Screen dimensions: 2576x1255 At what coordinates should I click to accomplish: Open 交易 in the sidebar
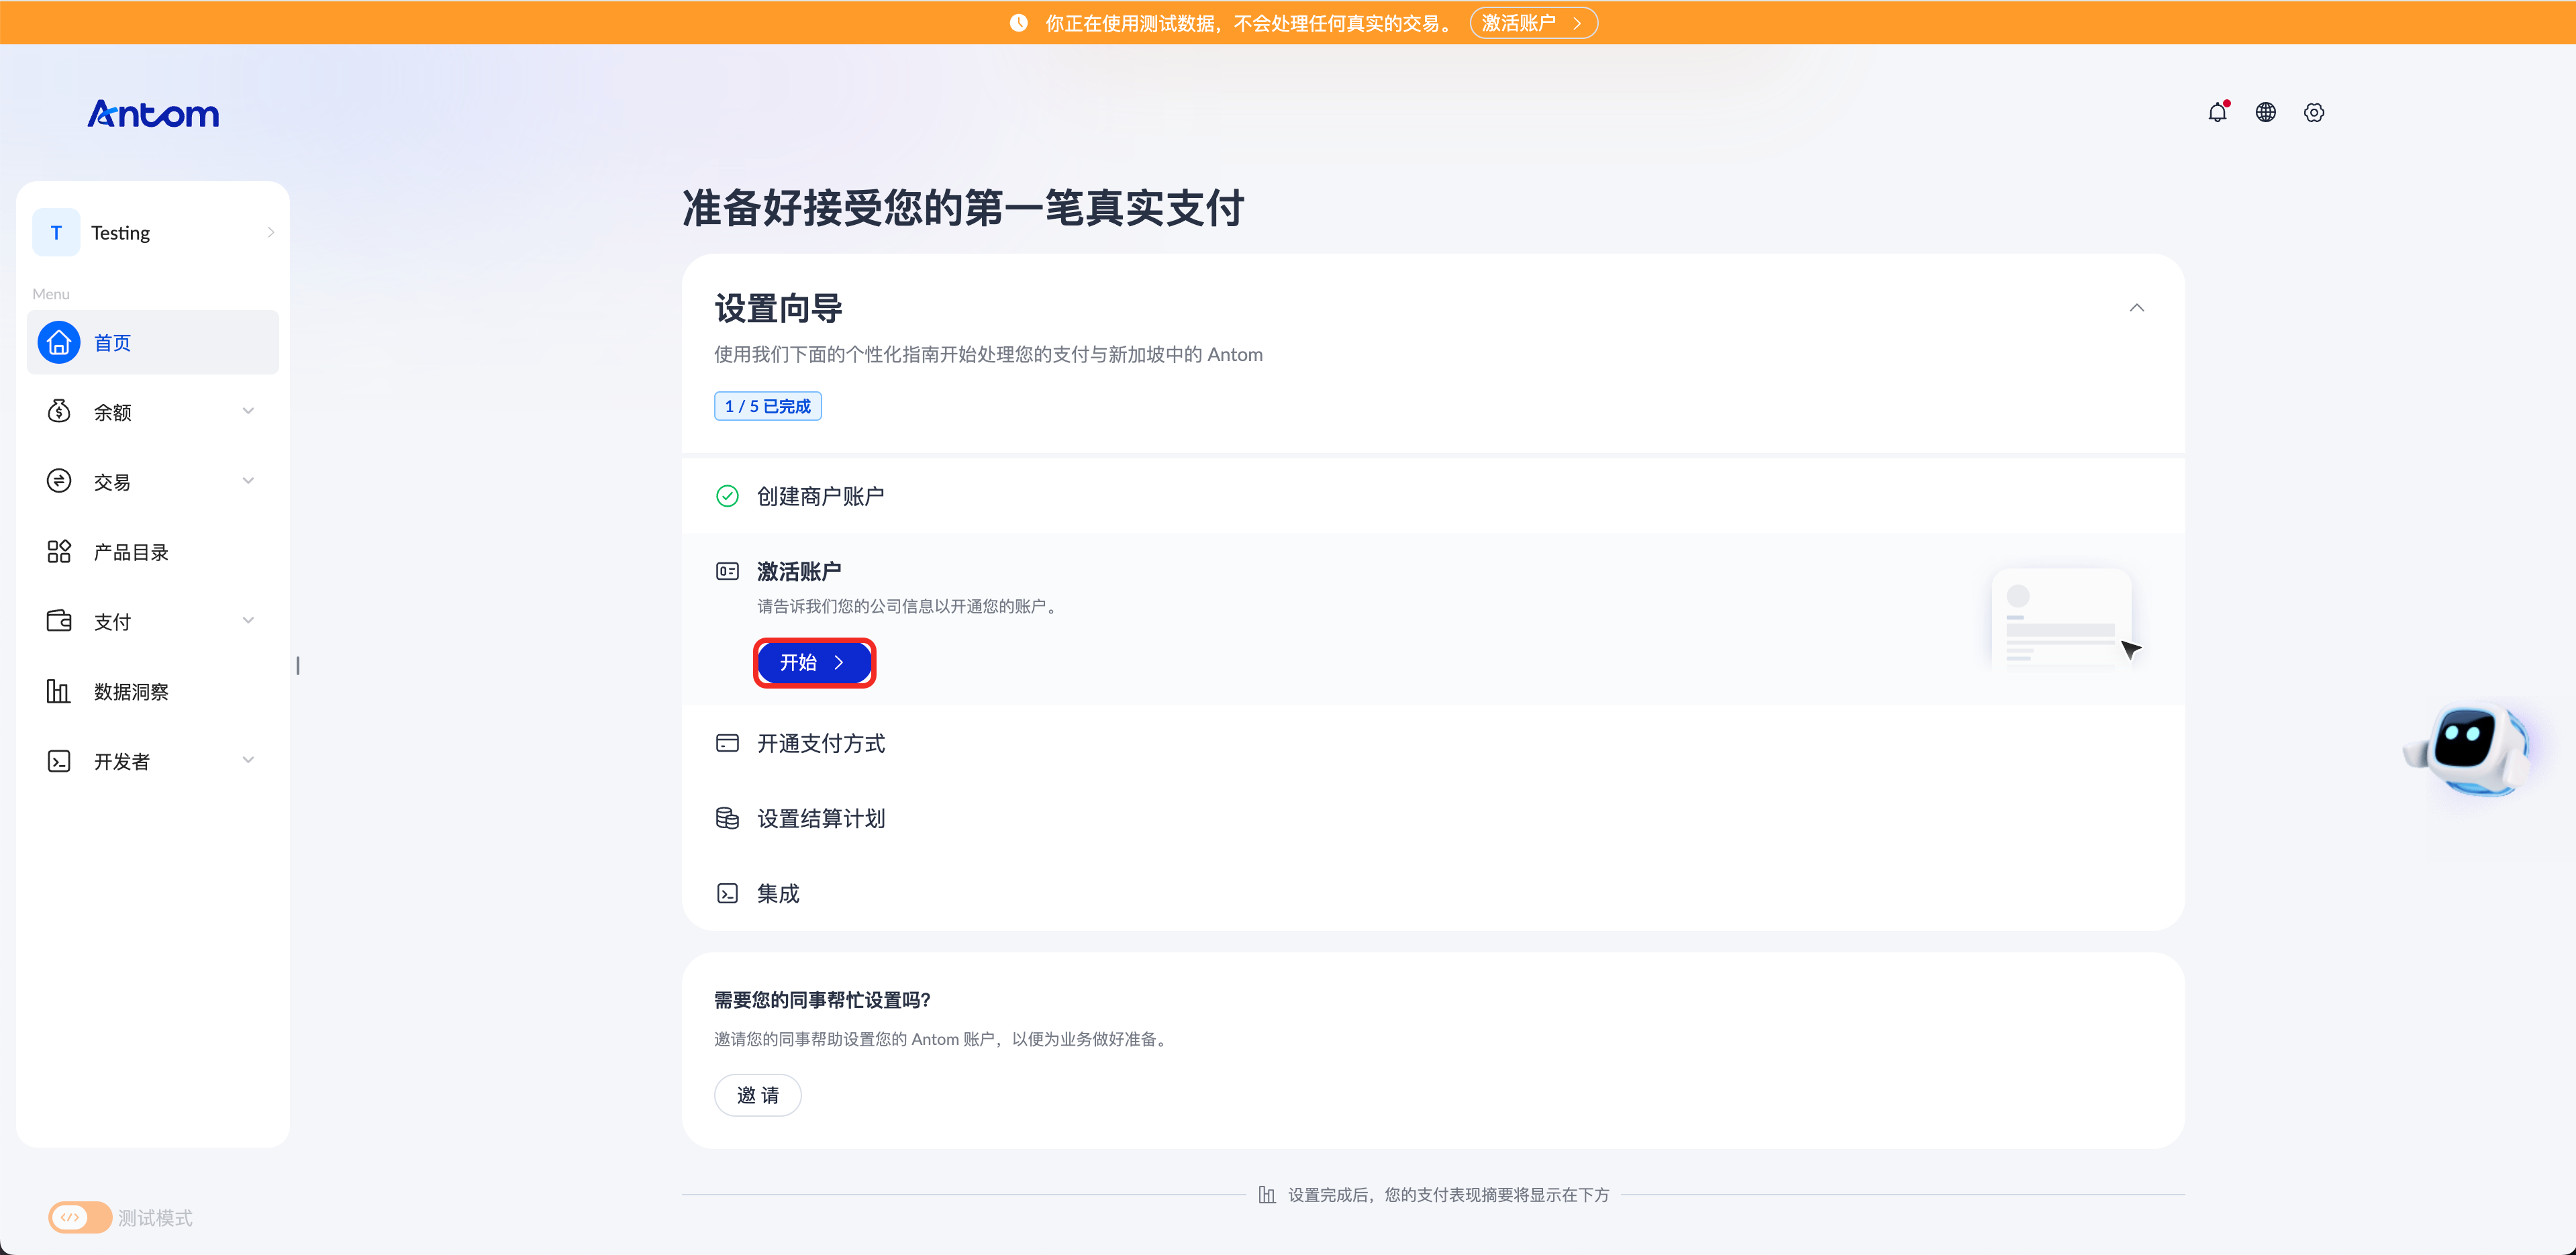point(153,481)
